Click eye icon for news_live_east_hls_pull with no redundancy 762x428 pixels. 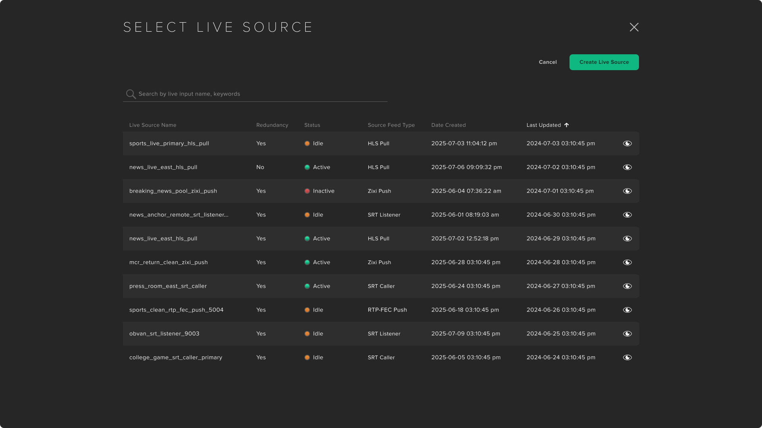pyautogui.click(x=627, y=167)
